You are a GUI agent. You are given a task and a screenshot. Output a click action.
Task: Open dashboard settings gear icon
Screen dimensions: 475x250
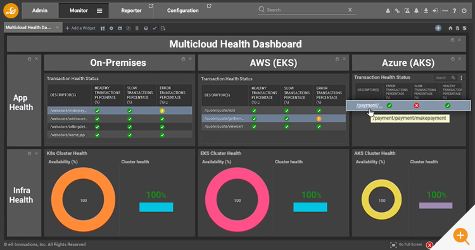pyautogui.click(x=111, y=28)
